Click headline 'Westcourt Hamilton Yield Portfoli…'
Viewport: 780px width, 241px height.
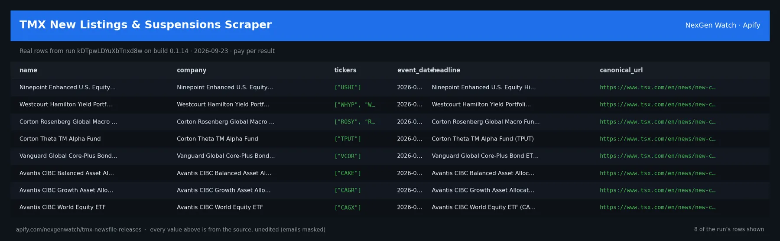click(481, 104)
